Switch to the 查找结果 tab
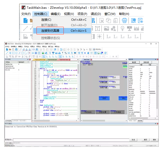The height and width of the screenshot is (151, 164). [17, 143]
